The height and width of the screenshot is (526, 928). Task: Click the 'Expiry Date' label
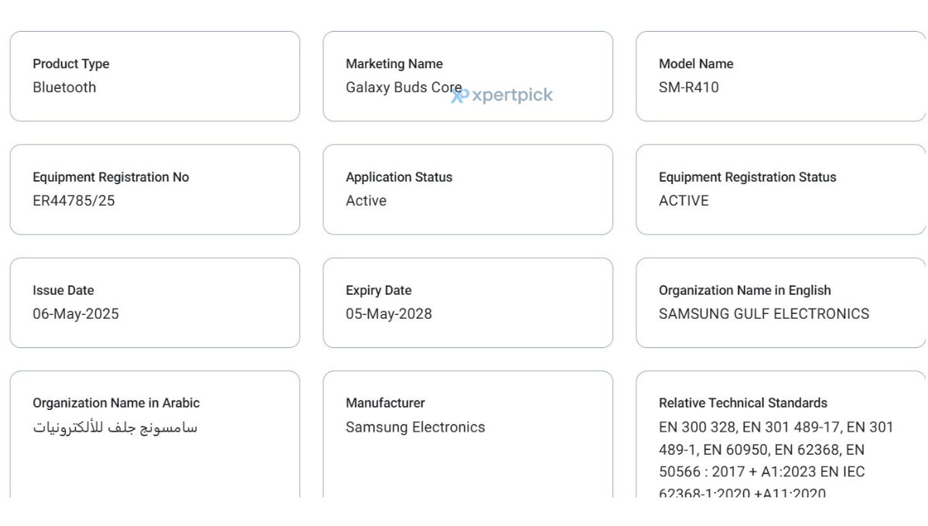[379, 291]
